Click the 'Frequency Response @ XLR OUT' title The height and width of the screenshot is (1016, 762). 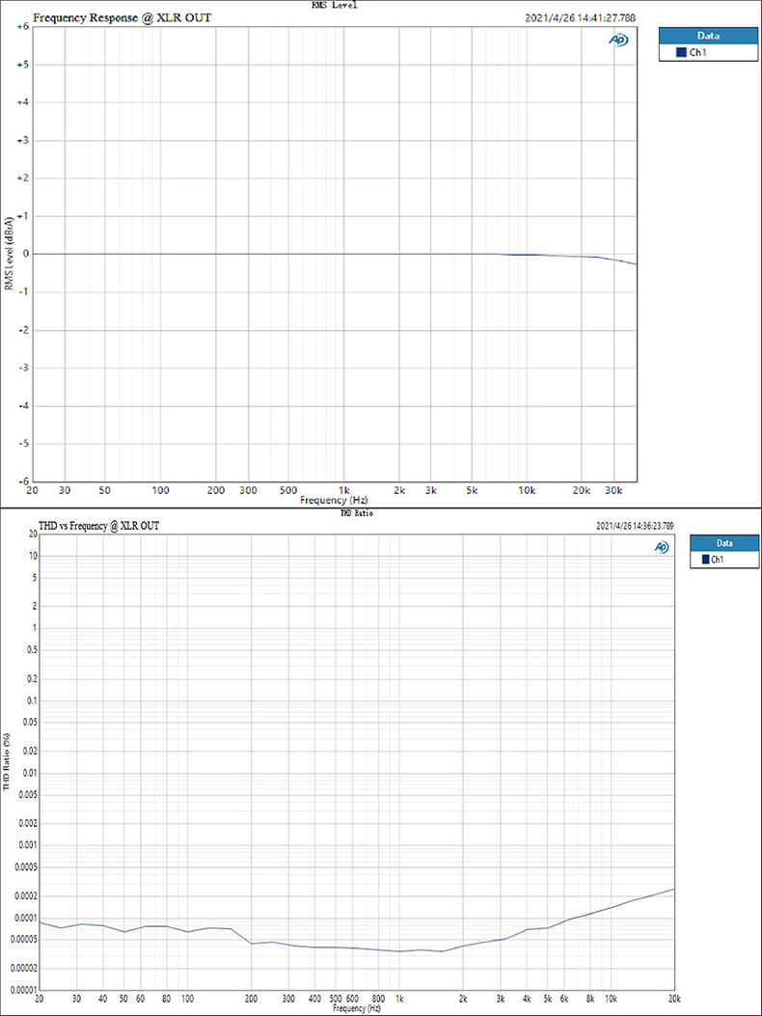point(122,18)
